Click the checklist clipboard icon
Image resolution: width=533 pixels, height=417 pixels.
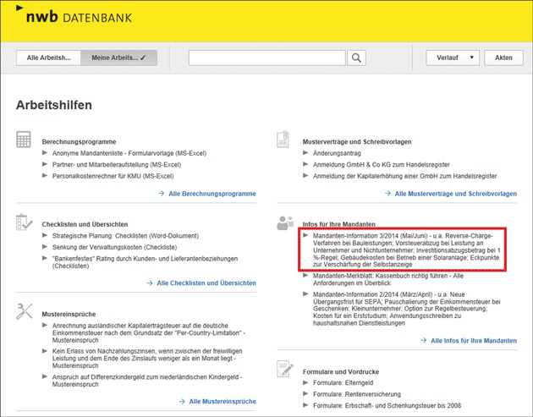pyautogui.click(x=24, y=222)
